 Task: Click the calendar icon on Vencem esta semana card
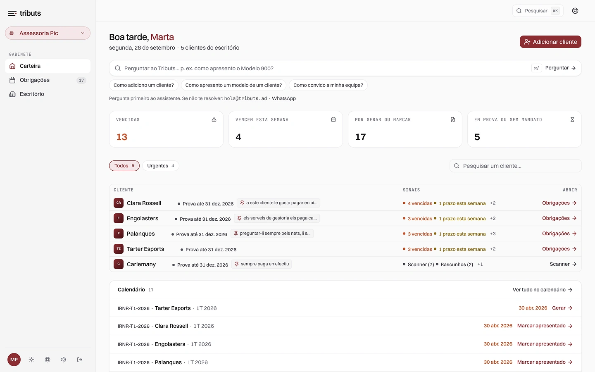[333, 119]
